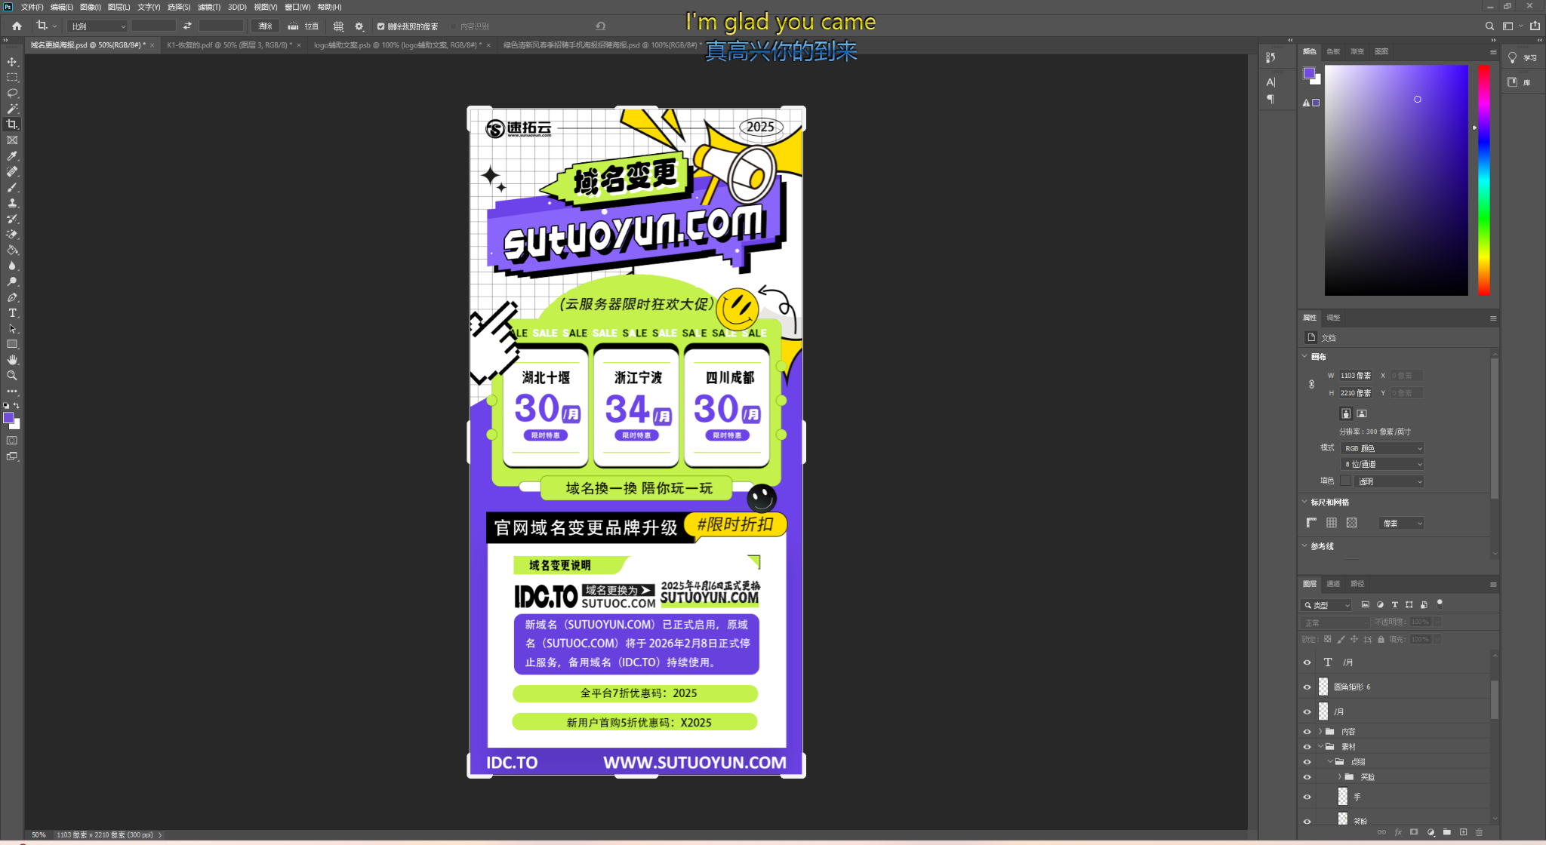This screenshot has height=845, width=1546.
Task: Open the RGB color mode dropdown
Action: point(1383,448)
